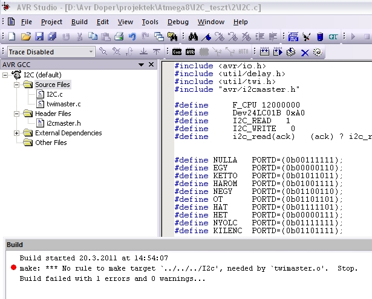Click the blue battery toolbar icon

click(320, 37)
